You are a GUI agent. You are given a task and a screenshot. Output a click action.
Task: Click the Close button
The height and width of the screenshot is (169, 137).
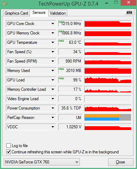coord(121,162)
